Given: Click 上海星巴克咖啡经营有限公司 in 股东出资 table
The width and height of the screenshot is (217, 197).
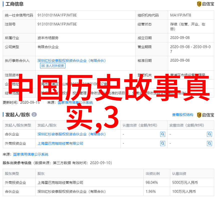Looking at the screenshot, I should pyautogui.click(x=60, y=183).
